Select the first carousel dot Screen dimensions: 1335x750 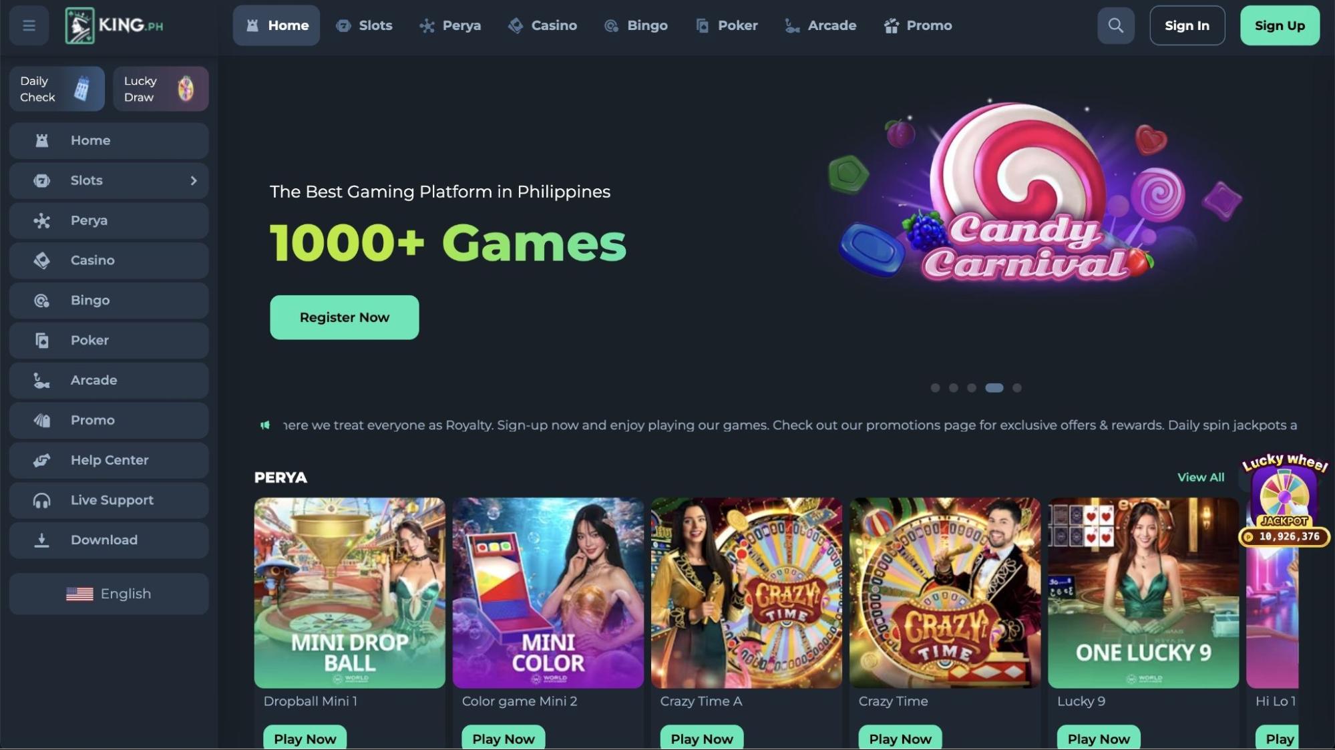pyautogui.click(x=935, y=388)
